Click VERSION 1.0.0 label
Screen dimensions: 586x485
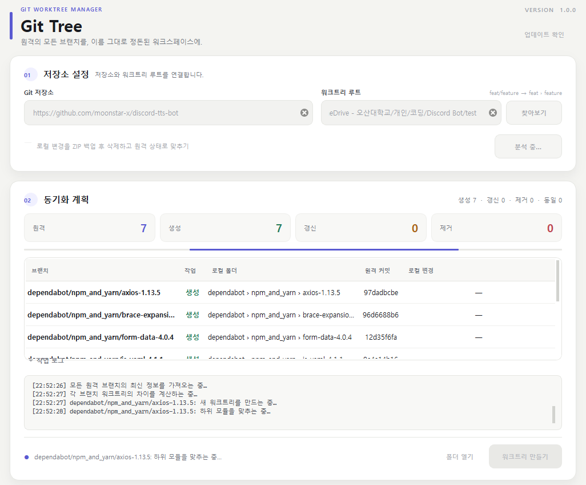(x=550, y=10)
